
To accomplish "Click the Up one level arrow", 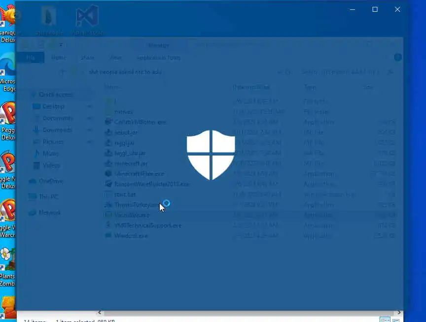I will coord(63,72).
